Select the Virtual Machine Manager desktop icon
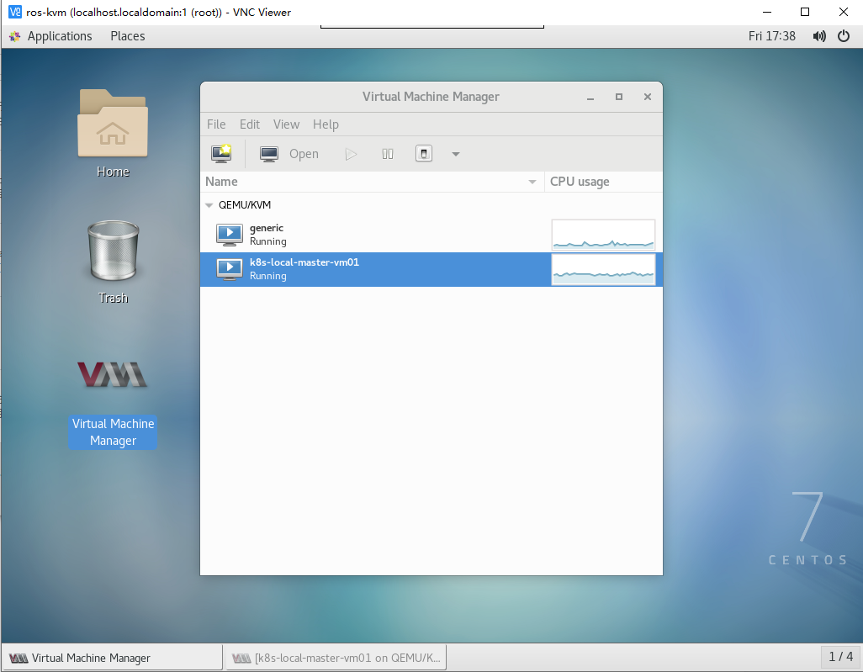 point(113,404)
